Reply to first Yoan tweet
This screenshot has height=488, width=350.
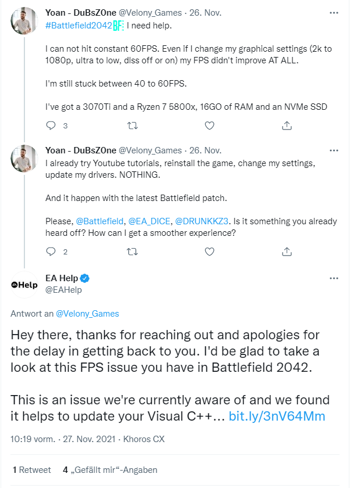[x=51, y=125]
